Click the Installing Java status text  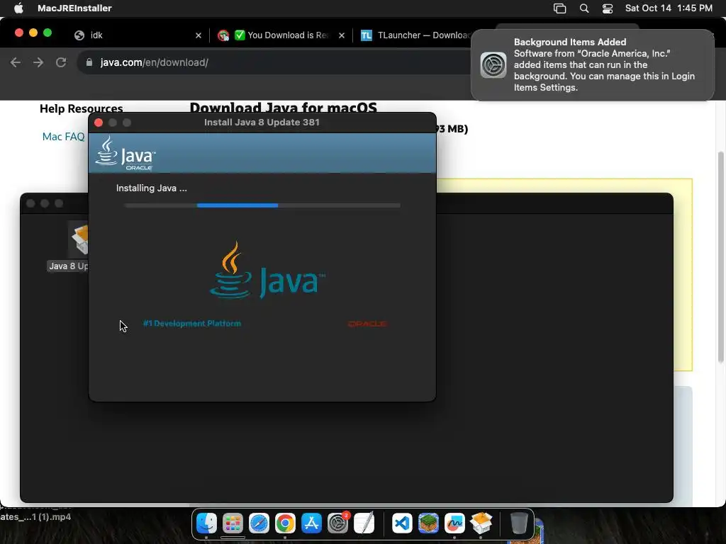(x=152, y=188)
